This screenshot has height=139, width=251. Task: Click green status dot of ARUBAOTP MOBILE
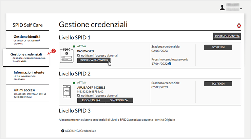point(74,83)
